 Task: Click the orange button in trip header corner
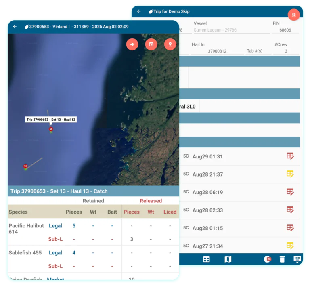(x=293, y=14)
